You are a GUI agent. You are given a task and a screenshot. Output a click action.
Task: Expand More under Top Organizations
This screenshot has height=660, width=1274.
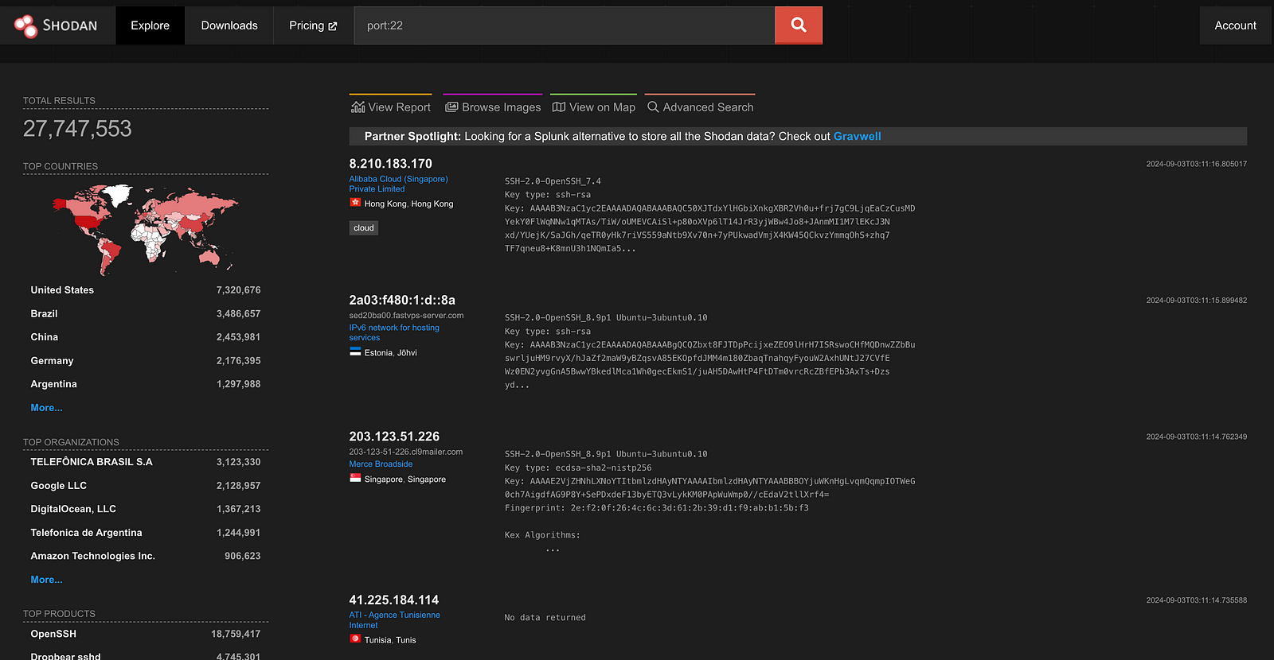coord(46,580)
